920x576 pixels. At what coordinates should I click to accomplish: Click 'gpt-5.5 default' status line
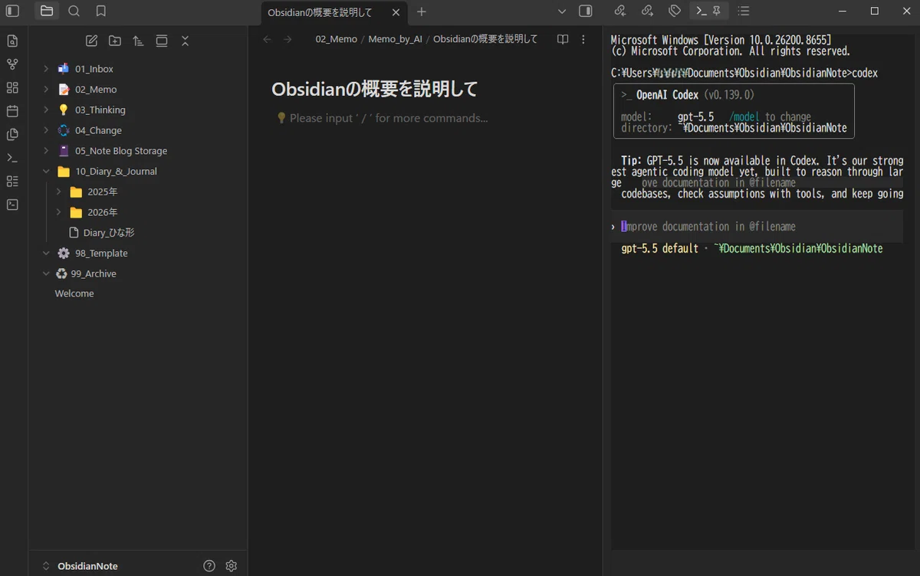click(x=659, y=249)
